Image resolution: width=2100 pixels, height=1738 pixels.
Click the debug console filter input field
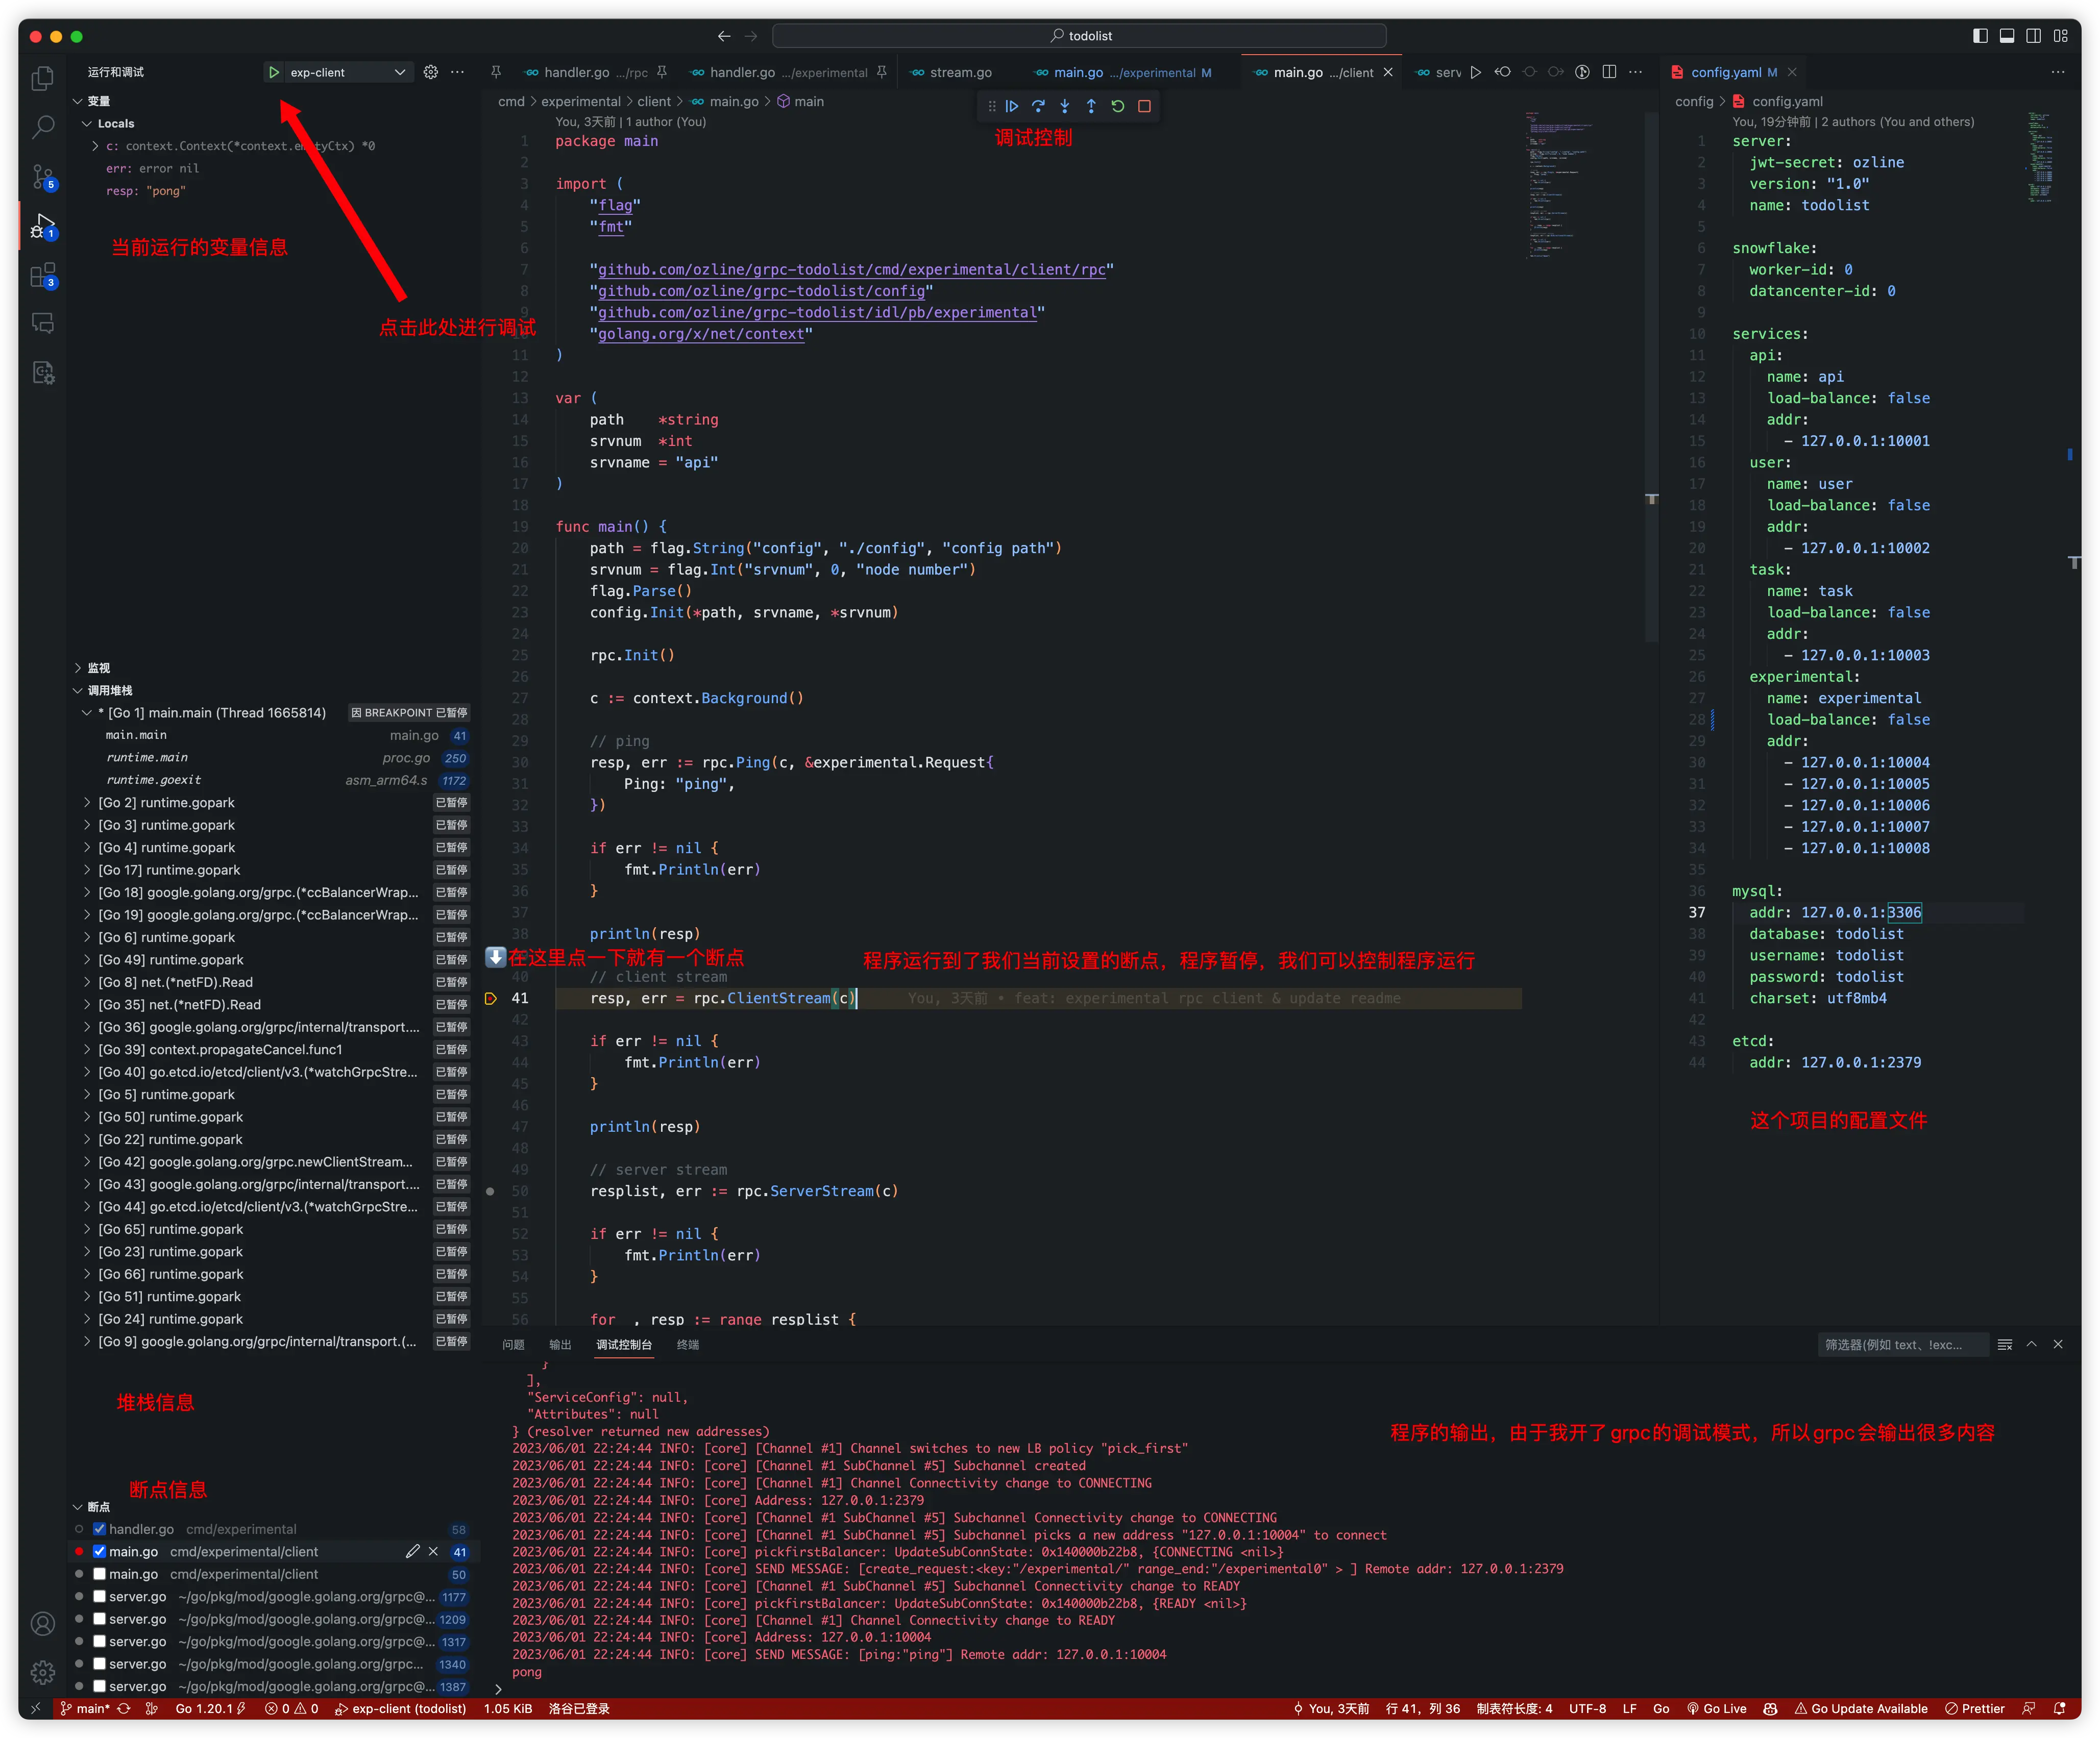[x=1900, y=1344]
